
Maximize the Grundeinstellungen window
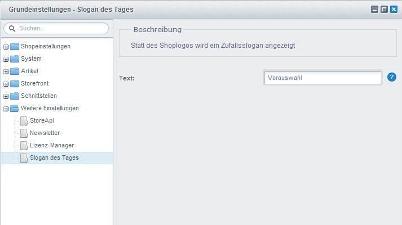pos(384,10)
